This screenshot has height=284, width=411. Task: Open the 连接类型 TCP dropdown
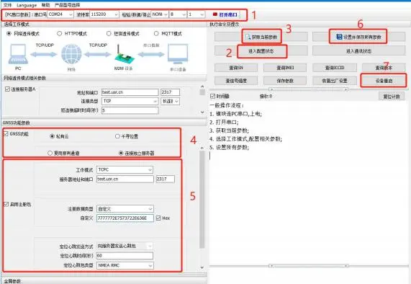(130, 101)
